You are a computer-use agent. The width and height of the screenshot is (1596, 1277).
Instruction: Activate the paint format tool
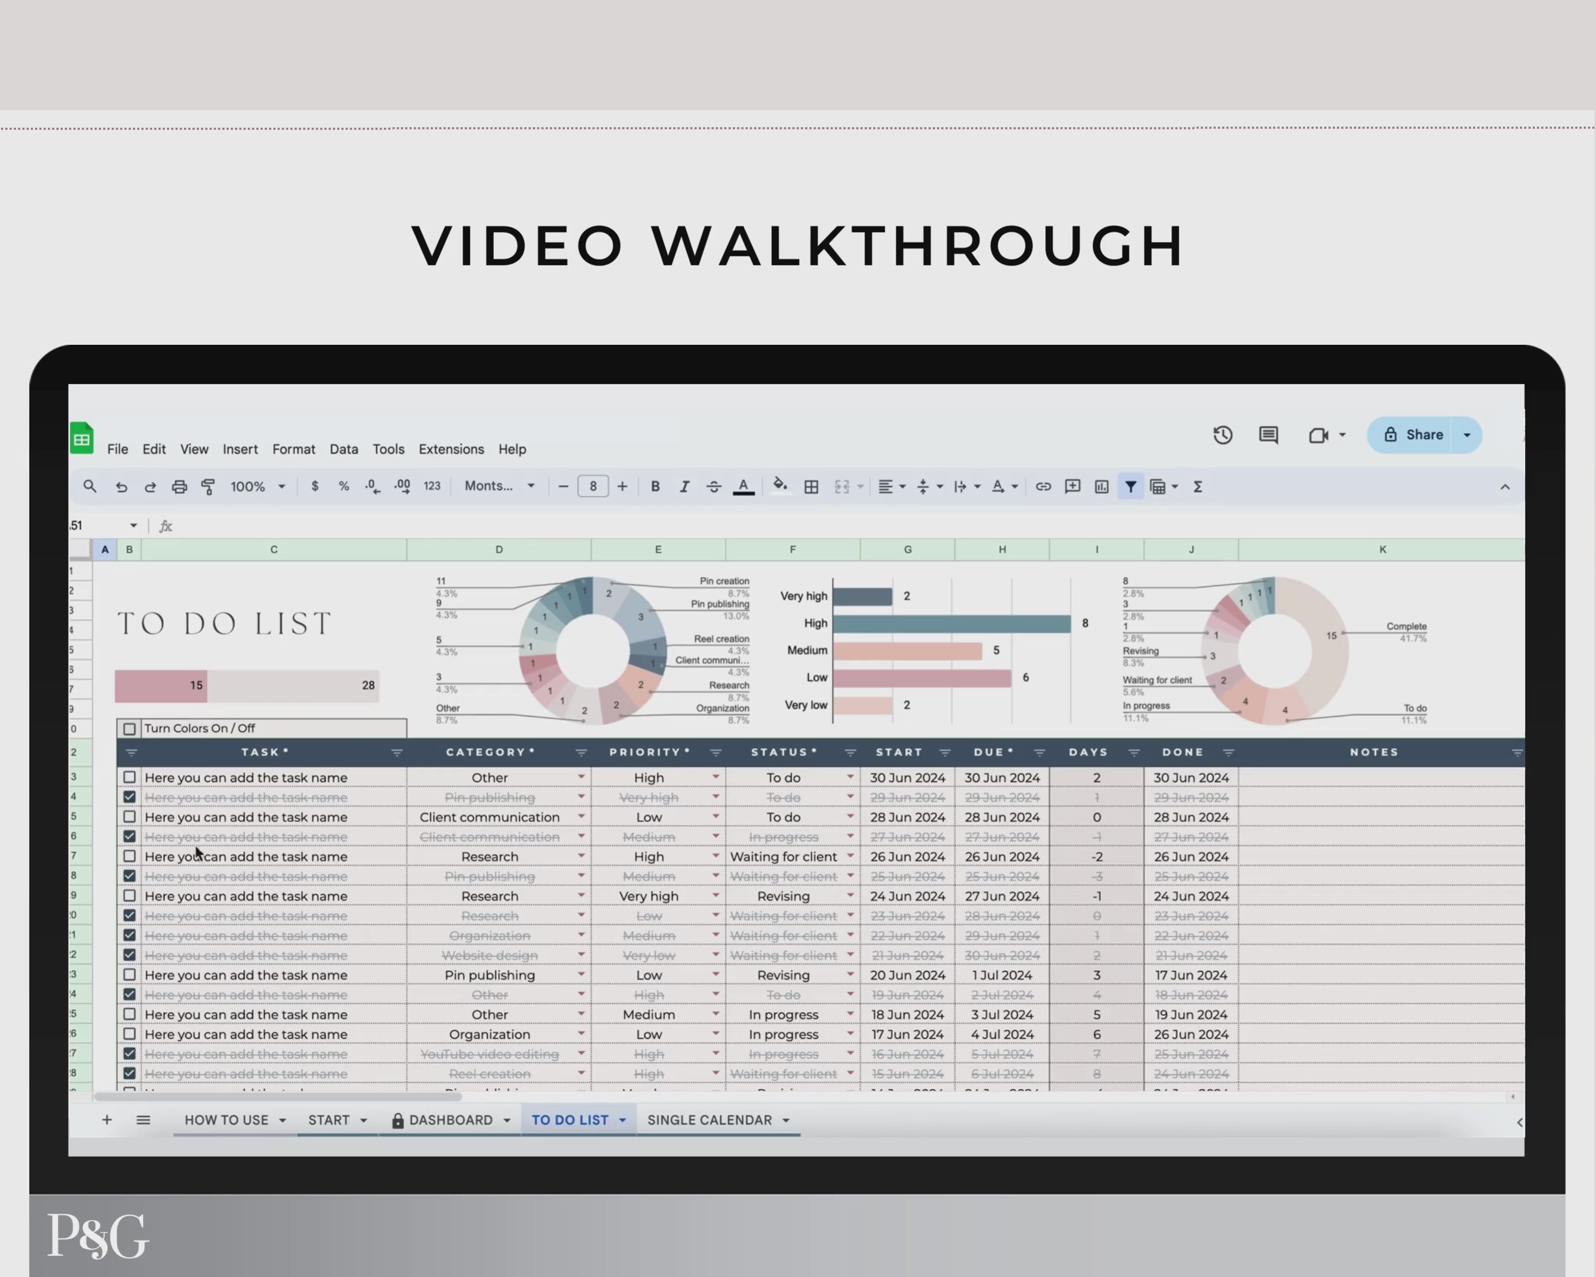coord(208,486)
